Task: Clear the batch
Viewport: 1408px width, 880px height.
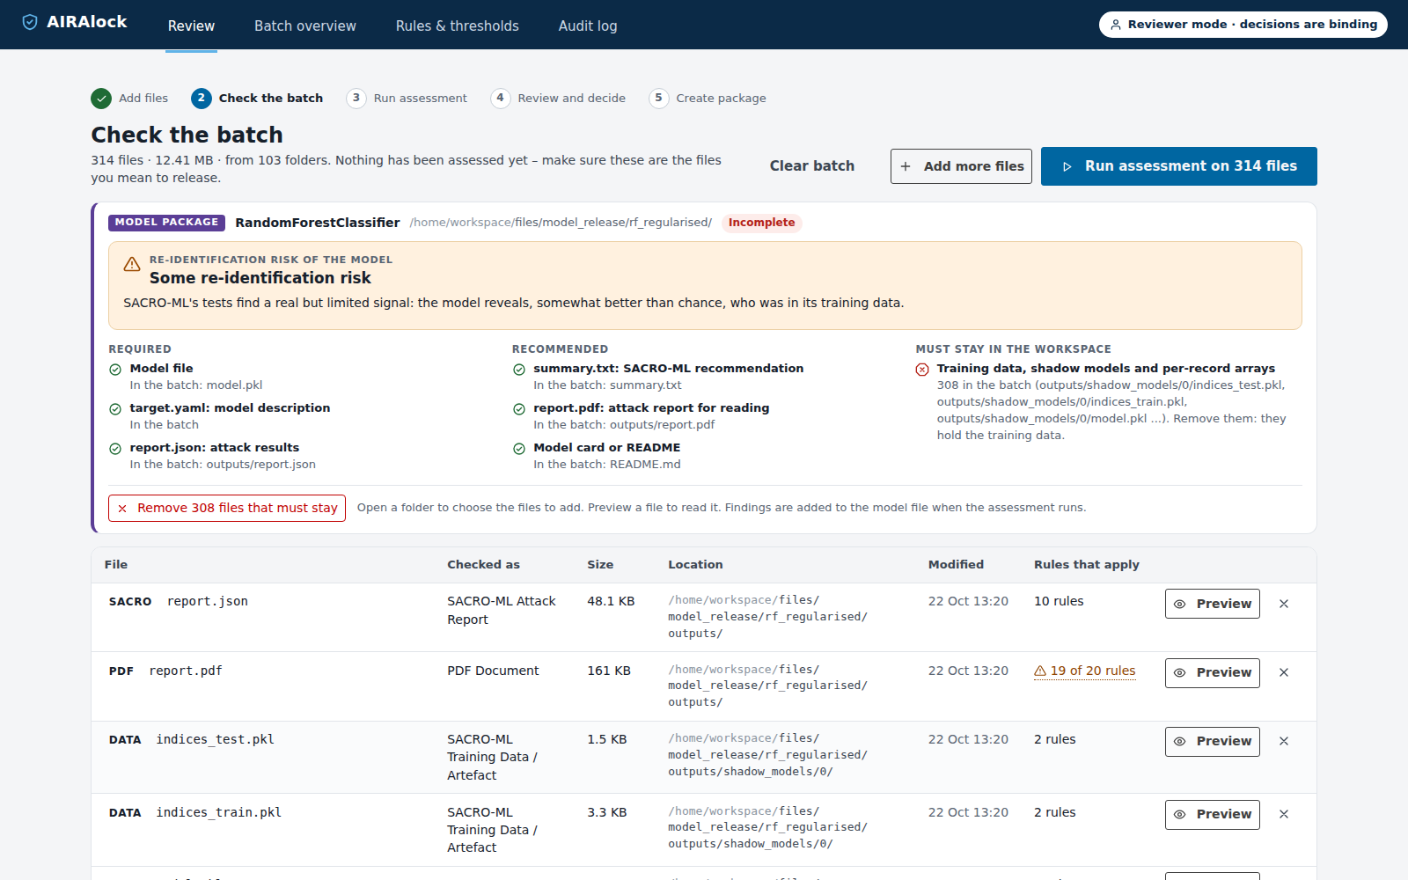Action: (811, 165)
